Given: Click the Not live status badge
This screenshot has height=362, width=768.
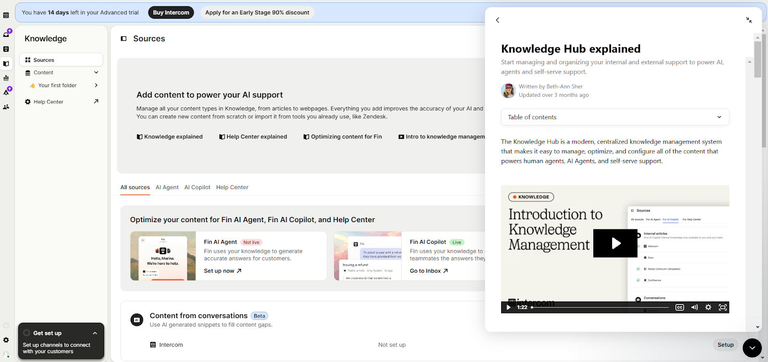Looking at the screenshot, I should pos(251,242).
